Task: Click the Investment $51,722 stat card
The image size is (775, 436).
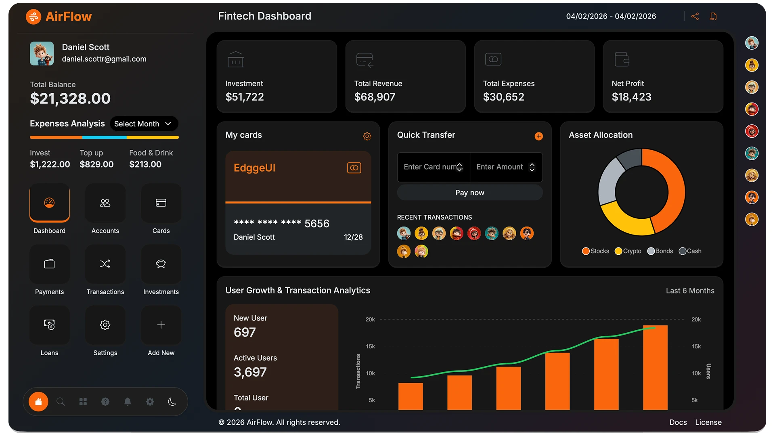Action: [x=277, y=76]
